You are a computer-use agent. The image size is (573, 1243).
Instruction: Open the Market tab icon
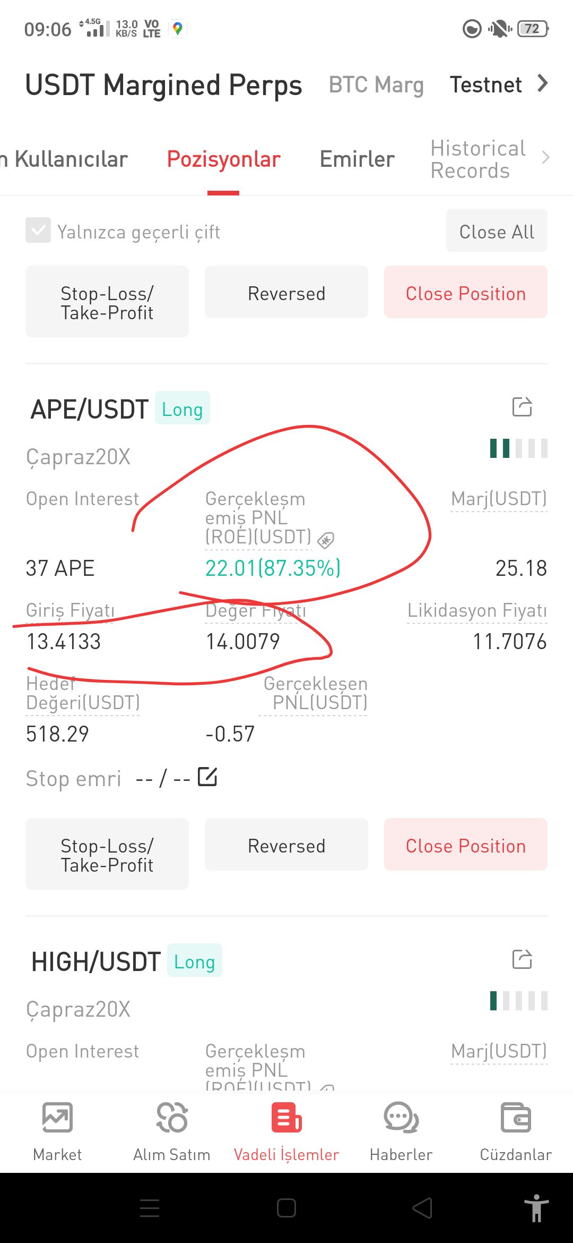click(x=57, y=1118)
